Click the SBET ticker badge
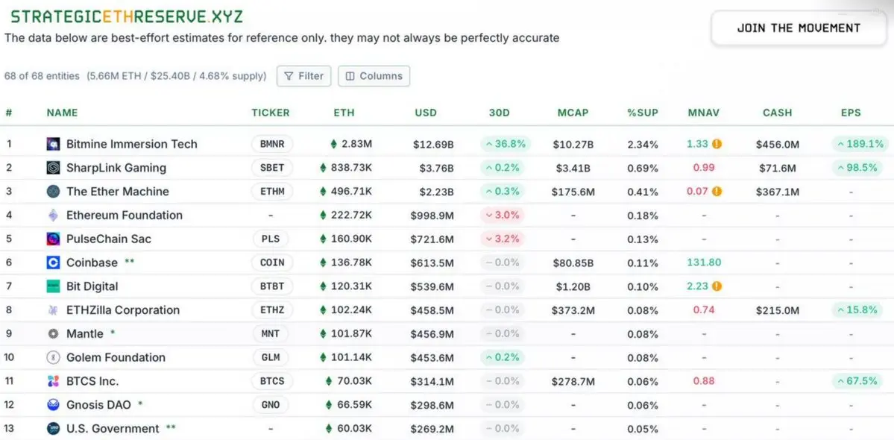This screenshot has width=894, height=440. (x=272, y=168)
